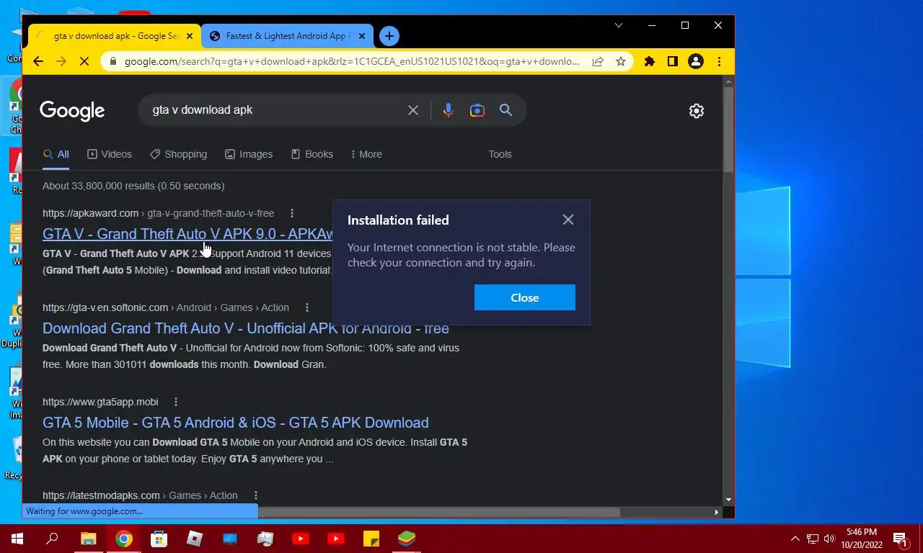Image resolution: width=923 pixels, height=553 pixels.
Task: Open Roblox from taskbar
Action: [x=195, y=539]
